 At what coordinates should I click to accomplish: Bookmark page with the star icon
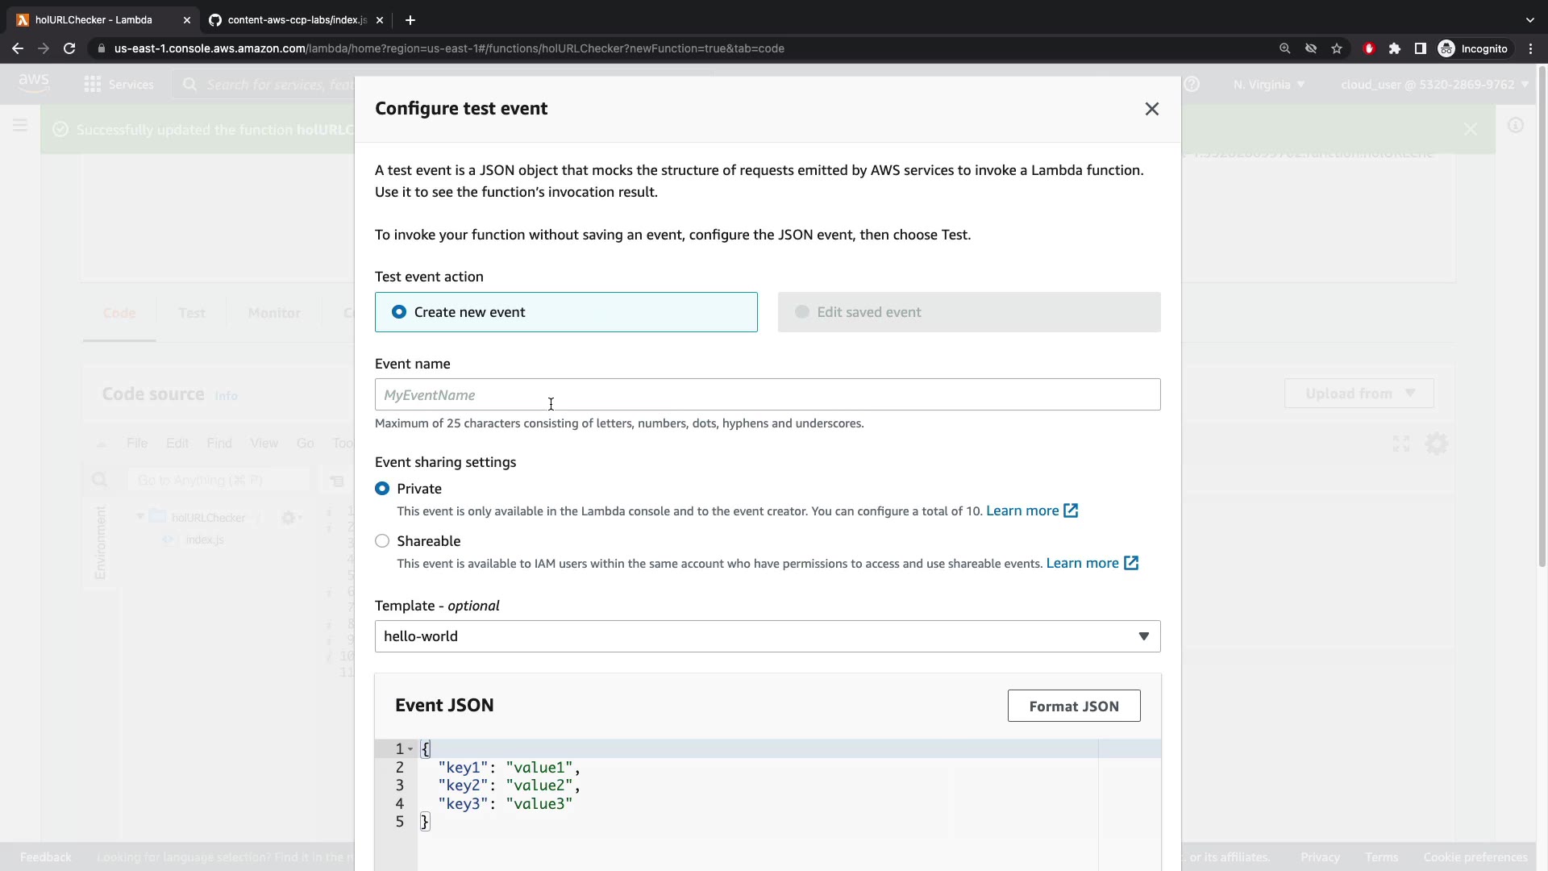tap(1337, 48)
